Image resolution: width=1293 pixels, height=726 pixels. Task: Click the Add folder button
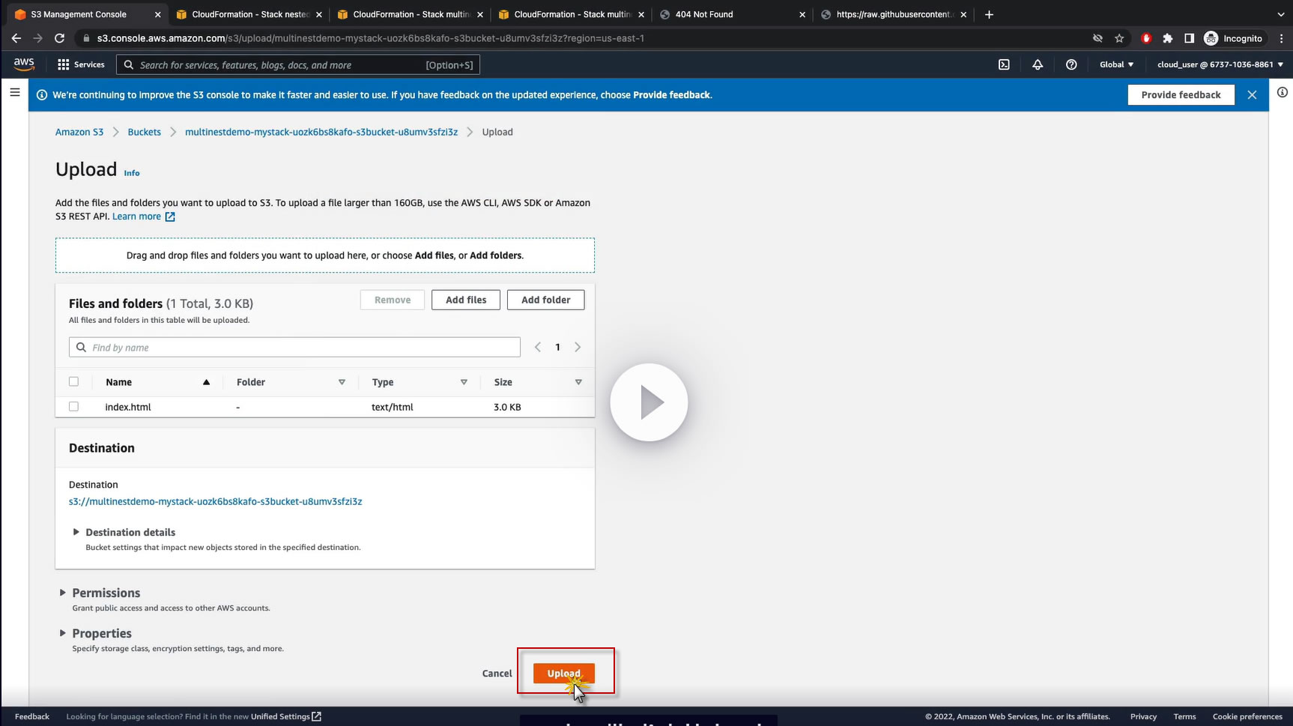point(546,300)
